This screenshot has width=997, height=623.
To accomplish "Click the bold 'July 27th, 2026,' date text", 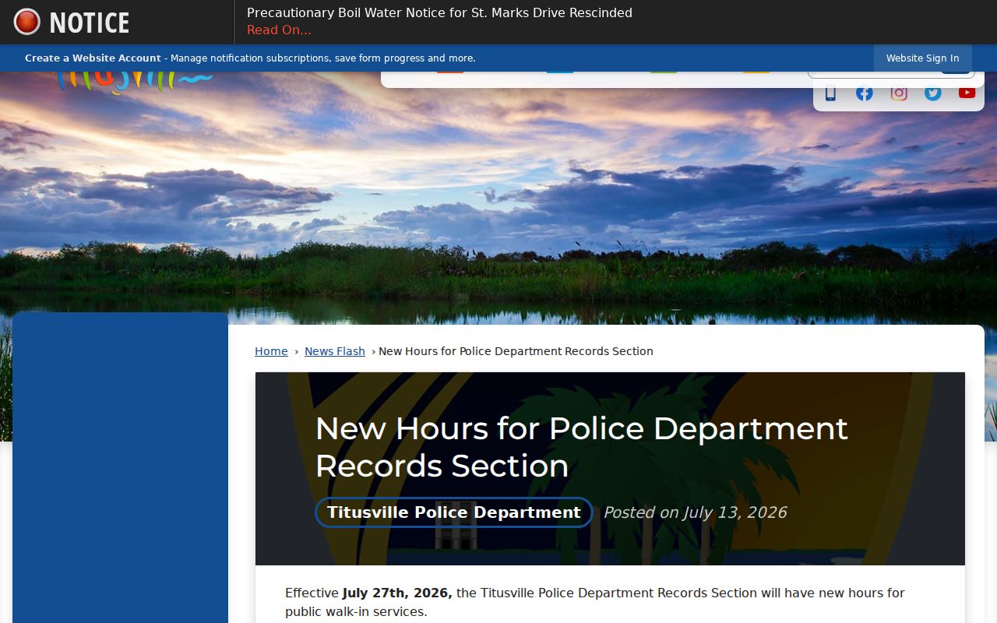I will pos(397,593).
